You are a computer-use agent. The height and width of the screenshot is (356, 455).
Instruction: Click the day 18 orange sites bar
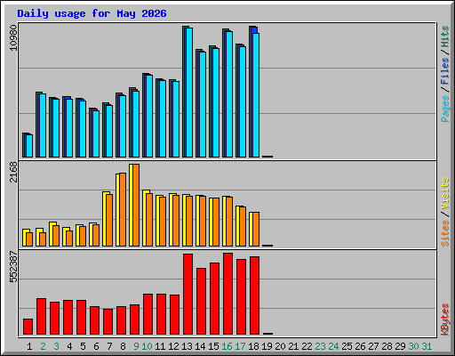256,230
